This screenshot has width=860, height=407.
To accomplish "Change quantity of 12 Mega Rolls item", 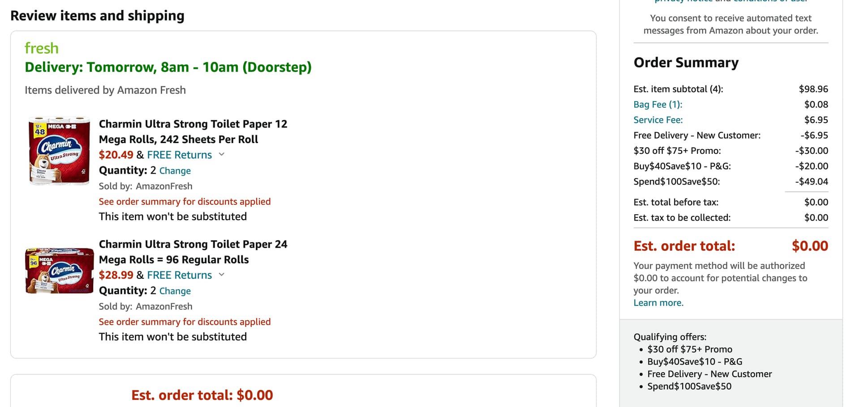I will (x=175, y=171).
